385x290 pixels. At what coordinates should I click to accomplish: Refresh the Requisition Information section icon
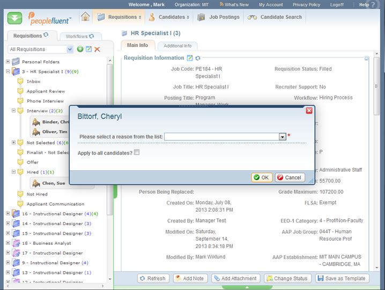pos(198,58)
